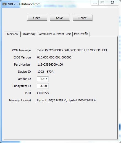Select BIOS version 015.030.000.001.000000

tap(54, 57)
